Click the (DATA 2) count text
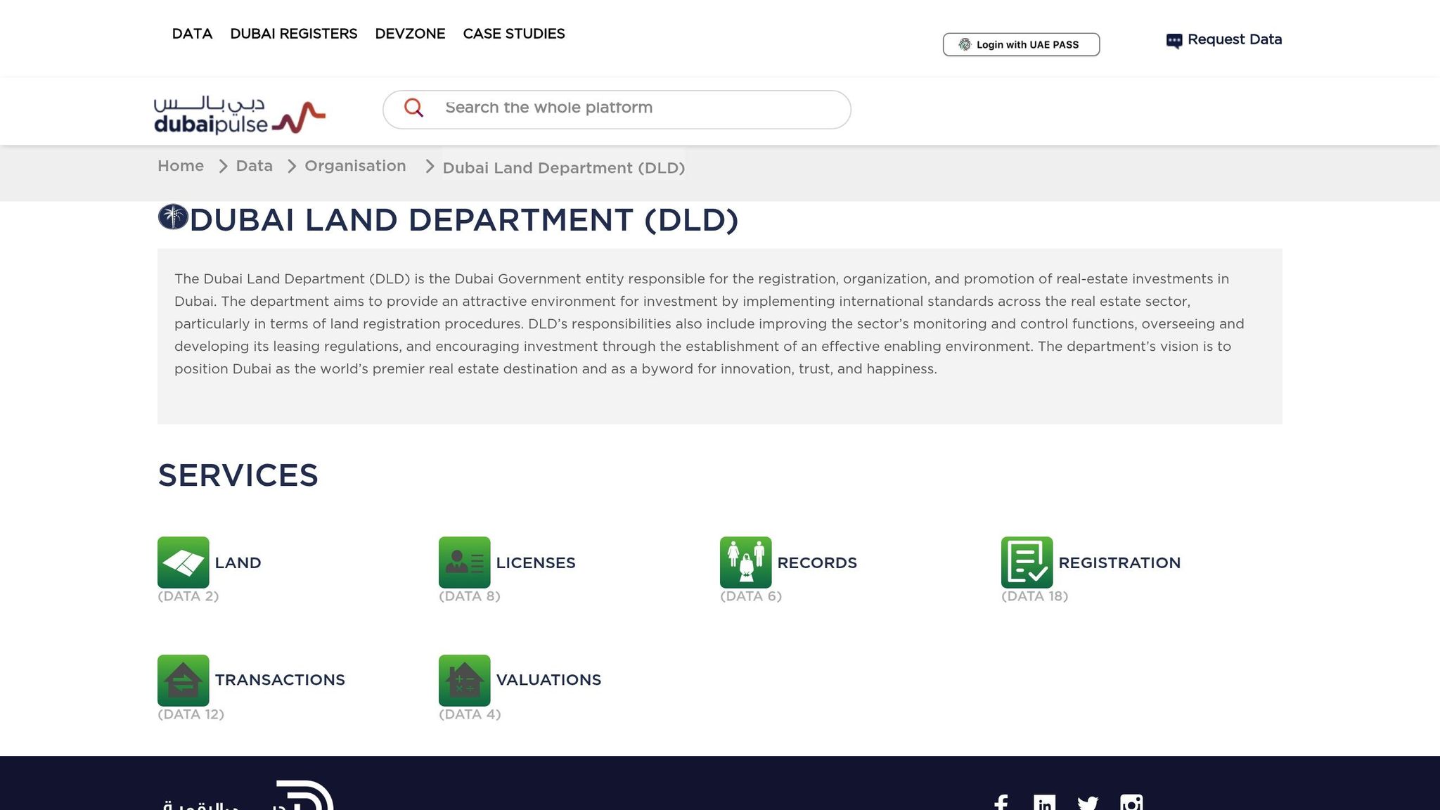 click(188, 596)
